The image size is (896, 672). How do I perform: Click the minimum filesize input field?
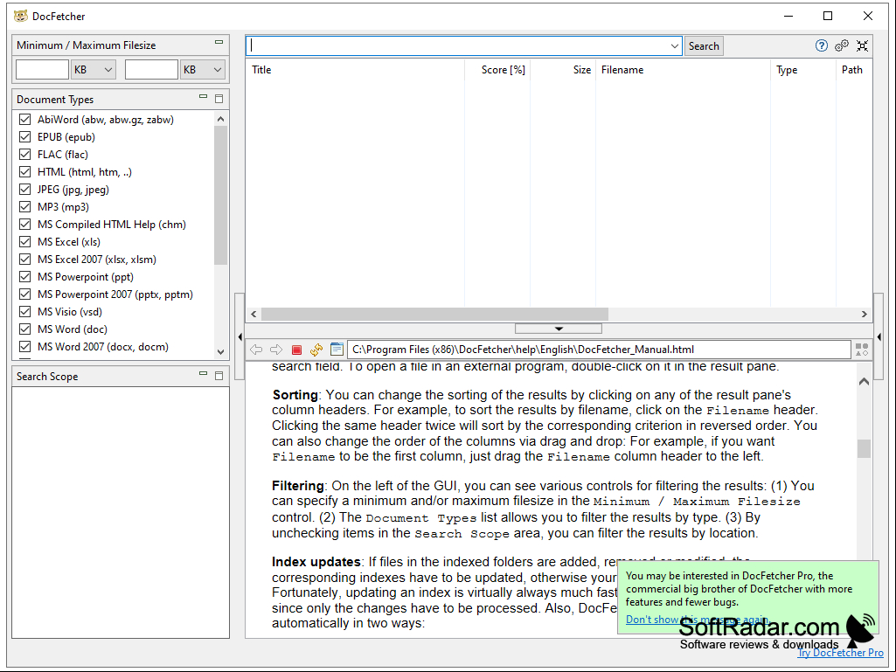pyautogui.click(x=42, y=70)
